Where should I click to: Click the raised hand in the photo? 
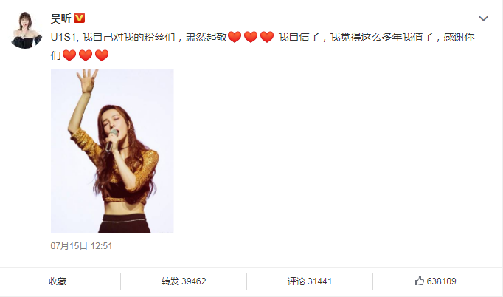pos(87,80)
